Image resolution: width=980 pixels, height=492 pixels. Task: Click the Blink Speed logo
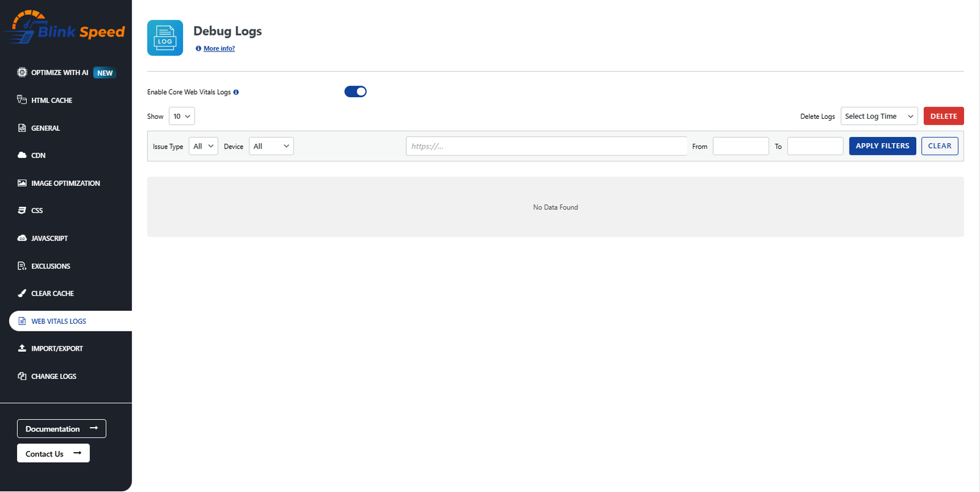[x=66, y=28]
